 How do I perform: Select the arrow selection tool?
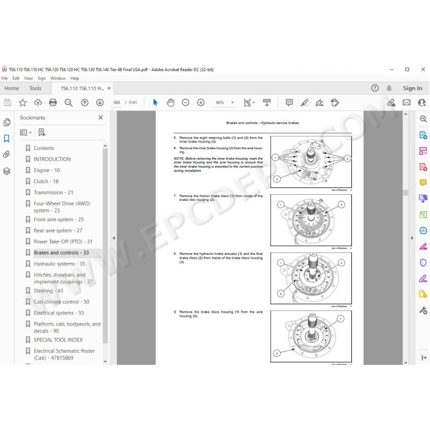pos(155,103)
